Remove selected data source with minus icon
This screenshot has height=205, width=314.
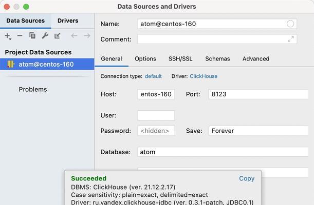(x=20, y=36)
